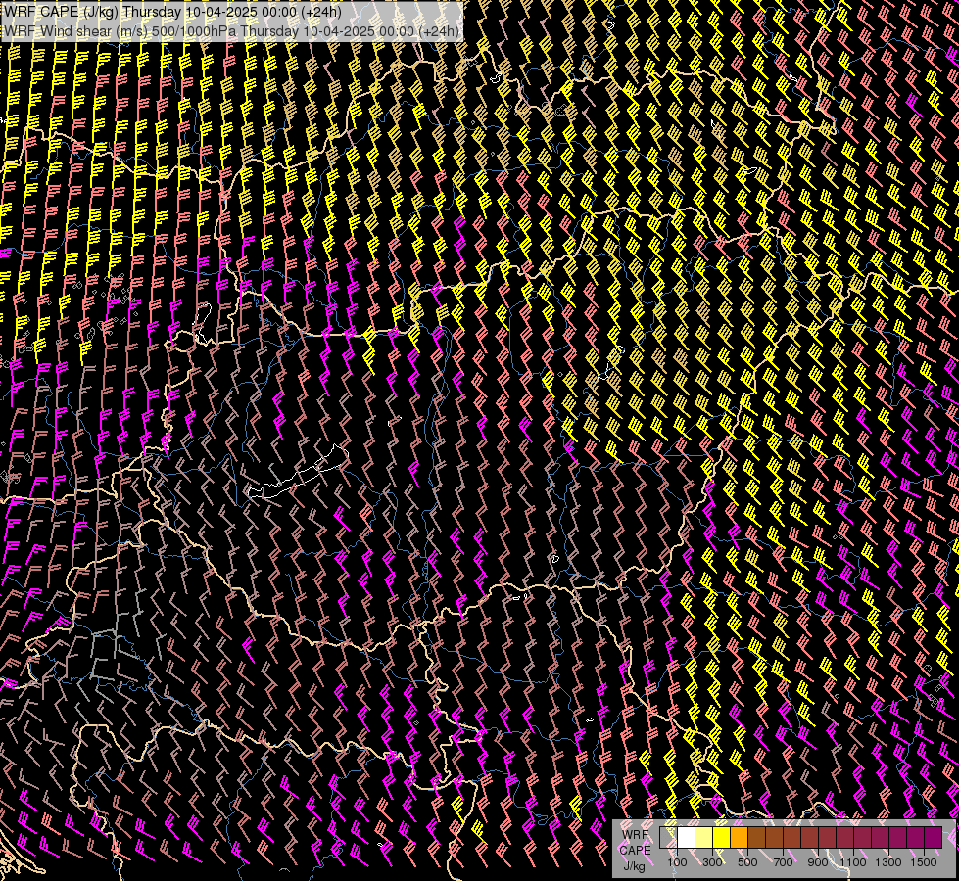
Task: Click the bright yellow legend swatch
Action: 722,837
